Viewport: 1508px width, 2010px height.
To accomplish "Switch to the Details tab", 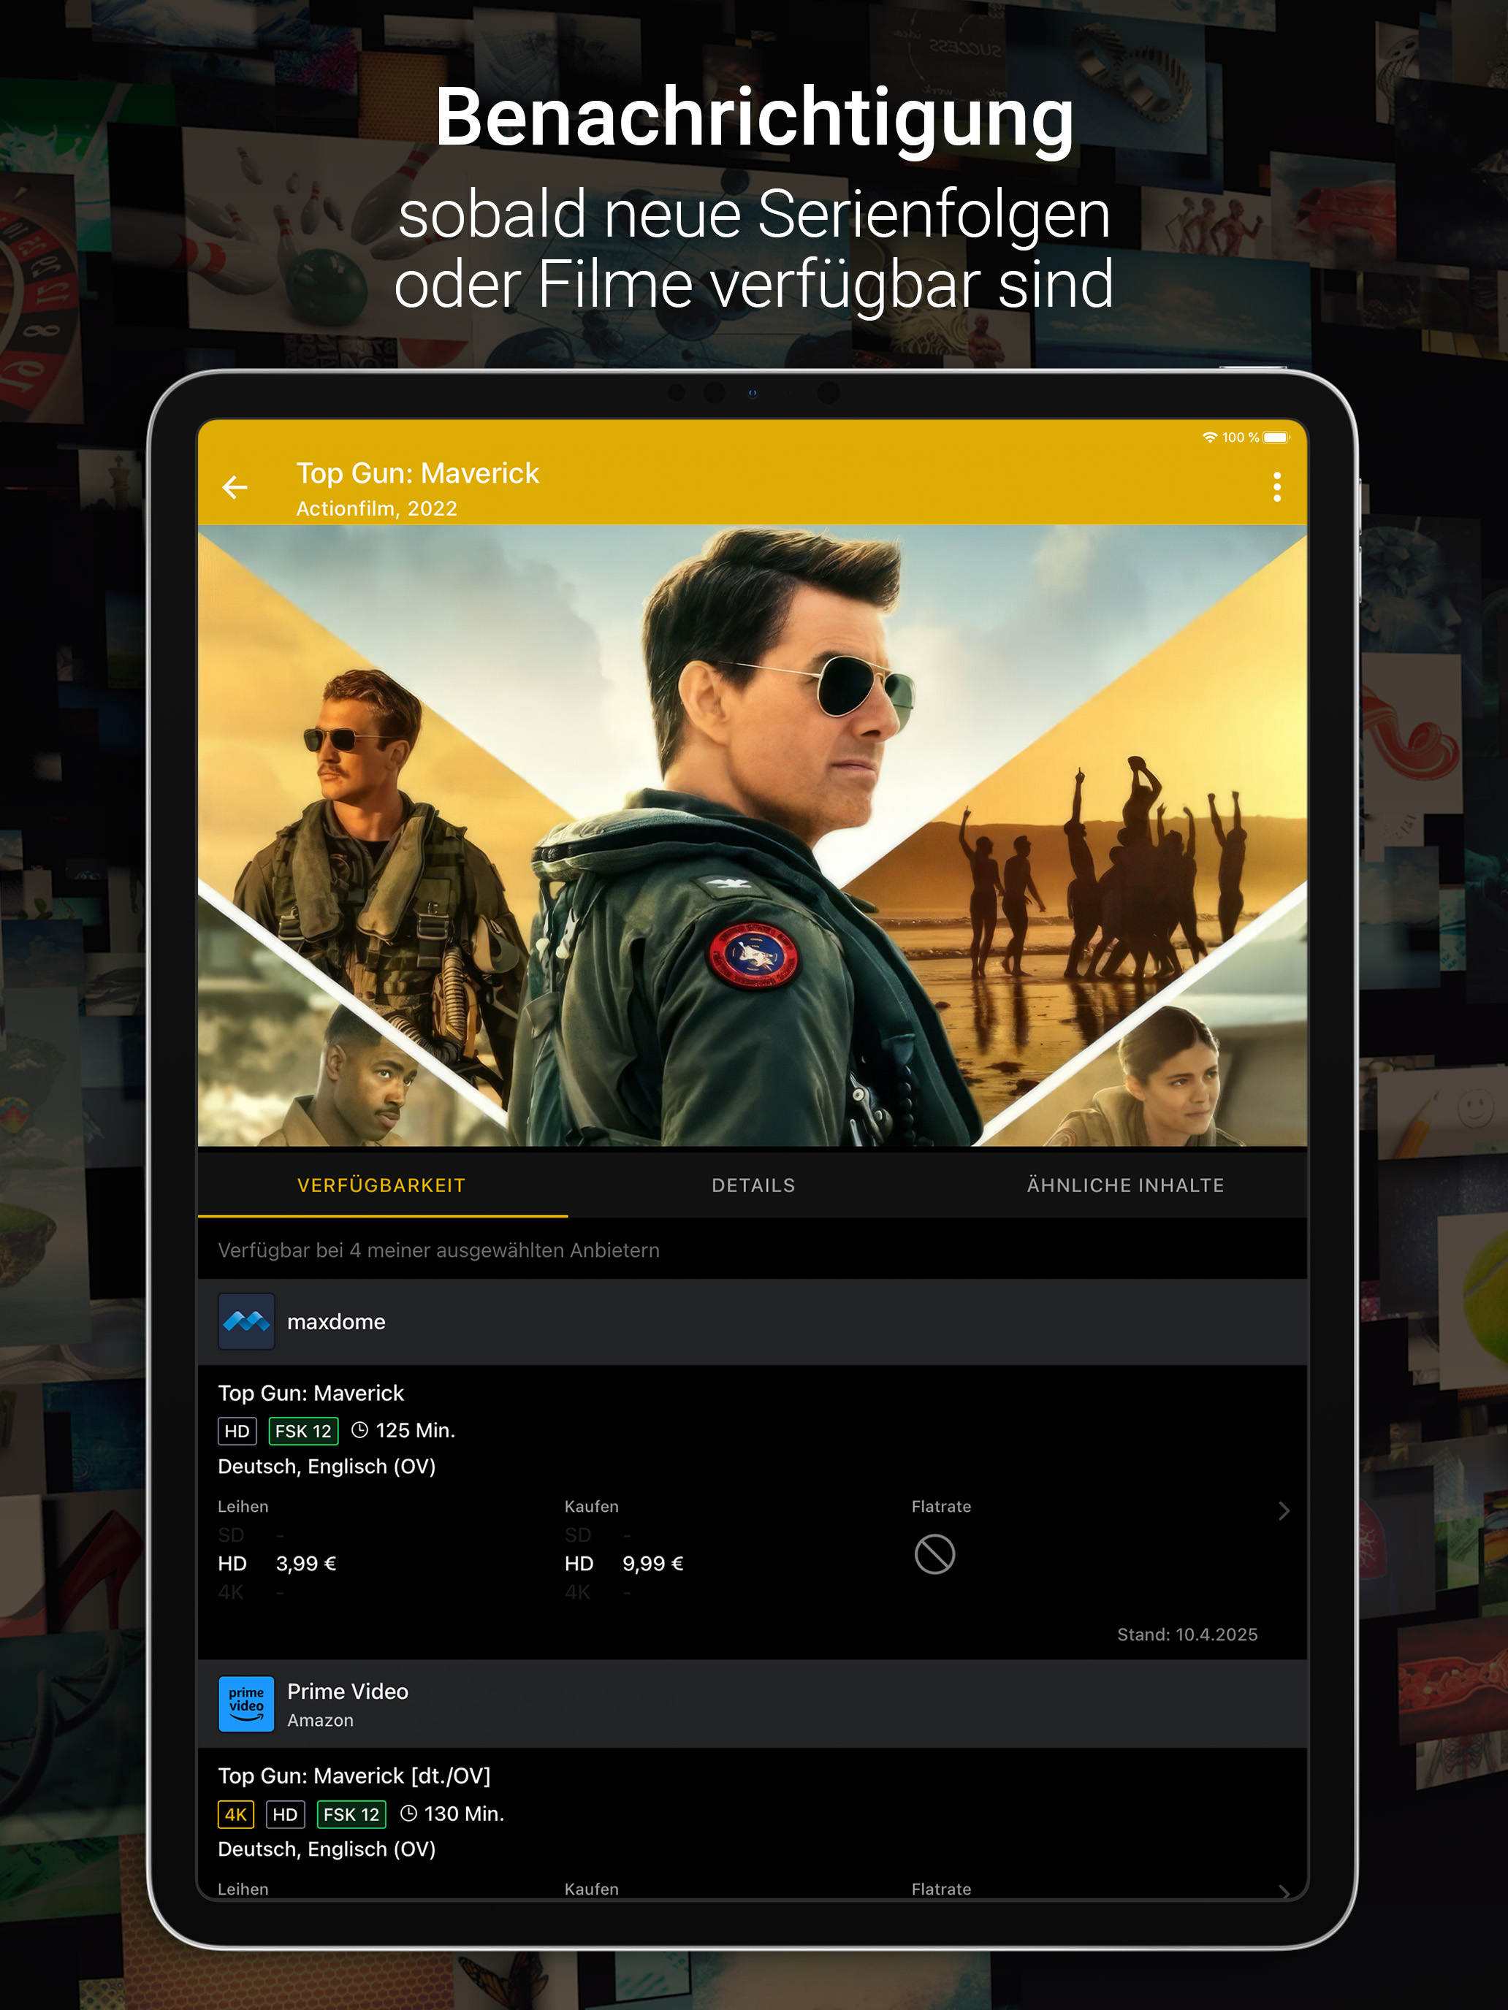I will click(x=753, y=1185).
